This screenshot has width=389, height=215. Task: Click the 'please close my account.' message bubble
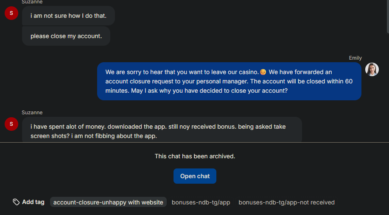(x=66, y=36)
